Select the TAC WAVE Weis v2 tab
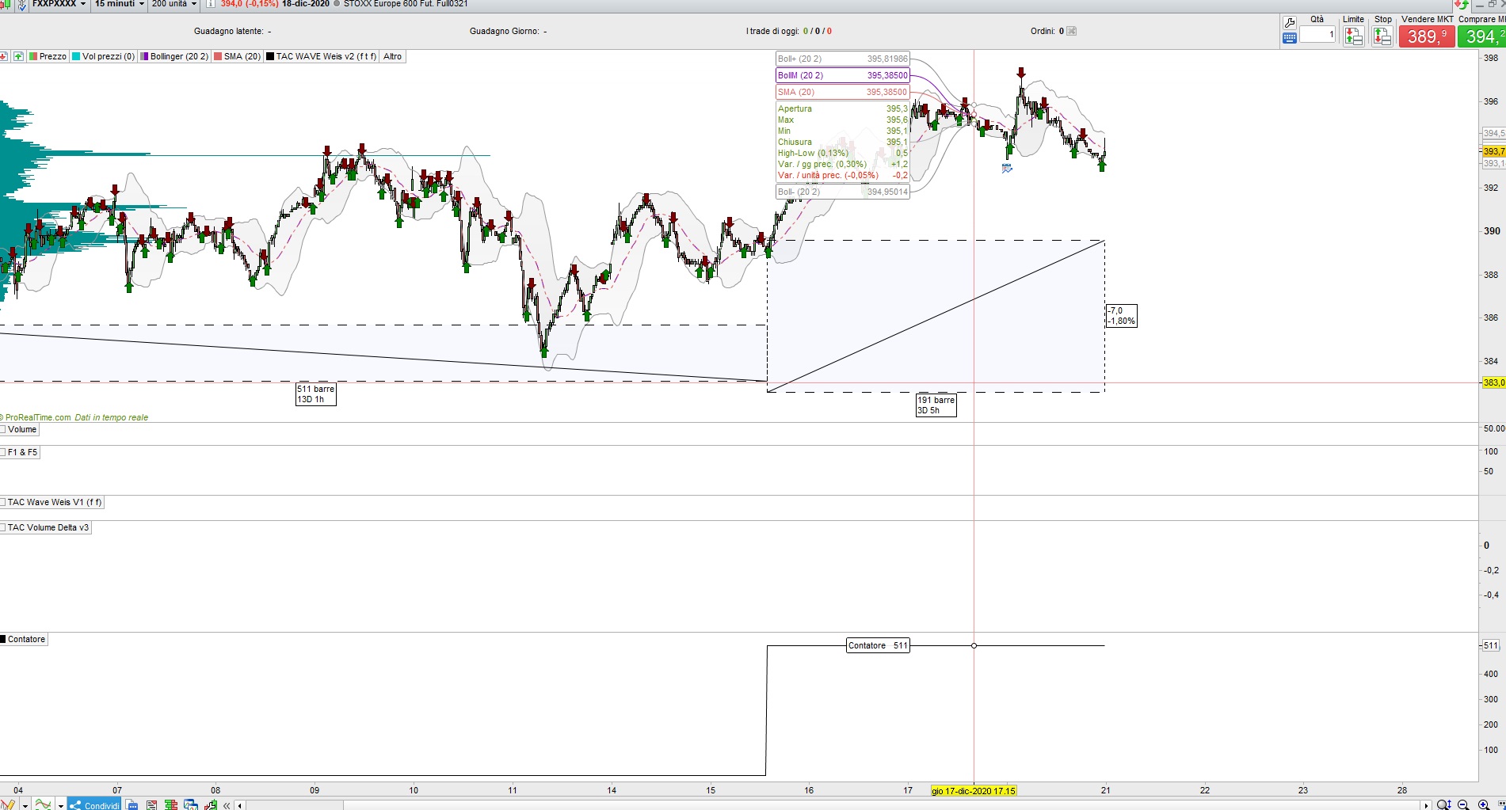The width and height of the screenshot is (1506, 810). coord(322,56)
